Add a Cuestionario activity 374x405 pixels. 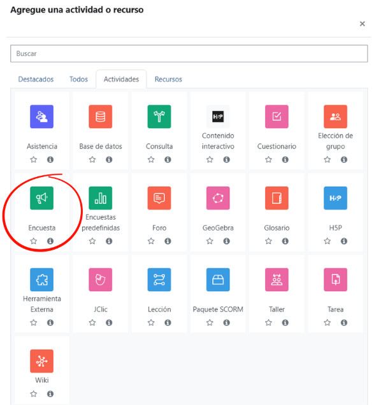[277, 117]
